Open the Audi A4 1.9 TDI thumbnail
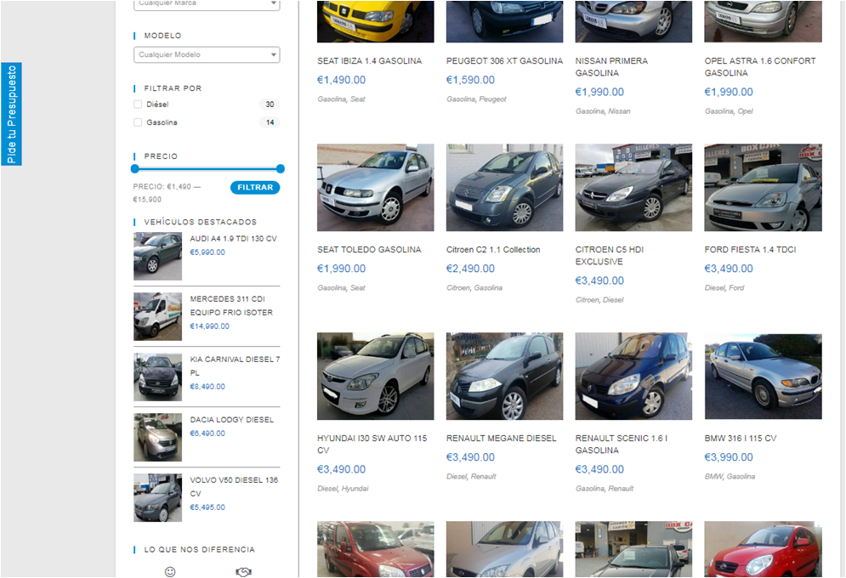Screen dimensions: 846x578 tap(157, 256)
